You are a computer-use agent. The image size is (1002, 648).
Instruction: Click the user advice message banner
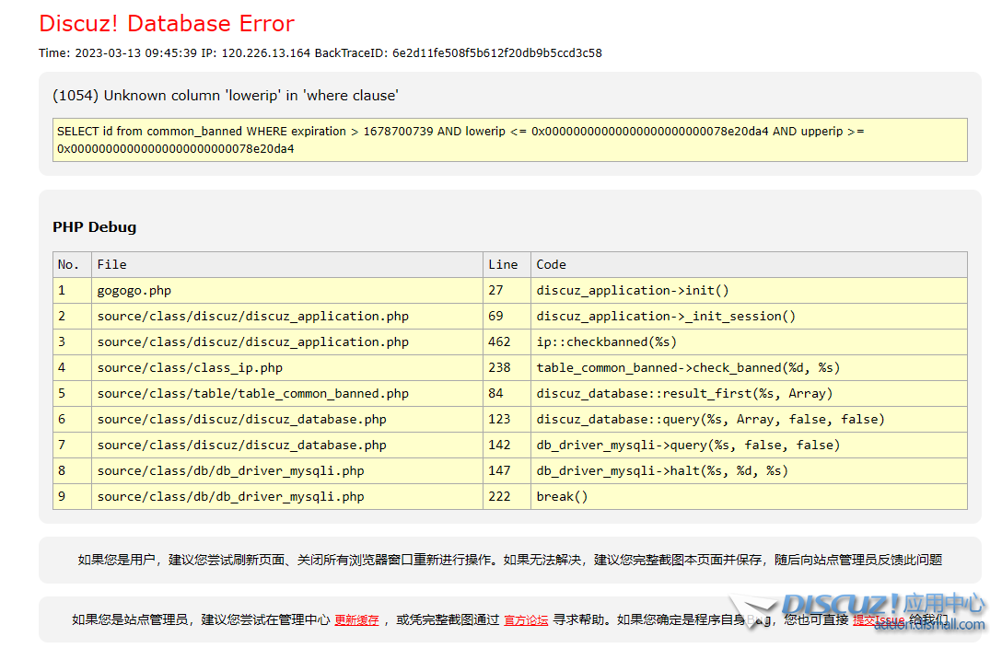pos(502,560)
